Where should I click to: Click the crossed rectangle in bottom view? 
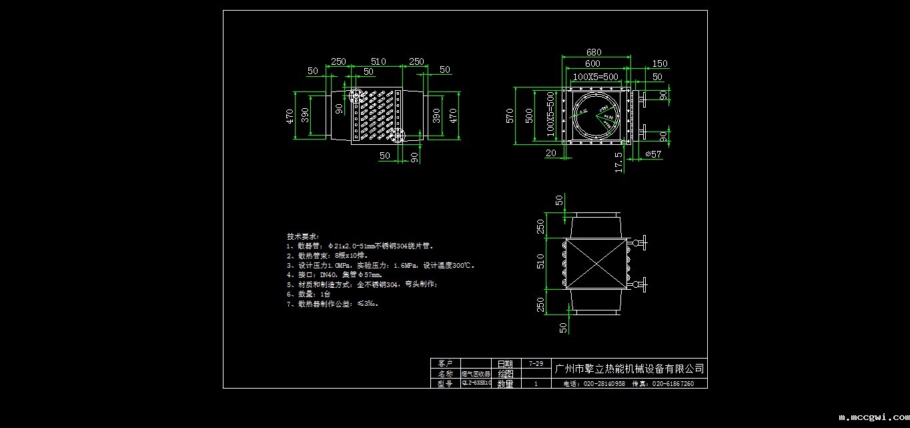(x=596, y=263)
